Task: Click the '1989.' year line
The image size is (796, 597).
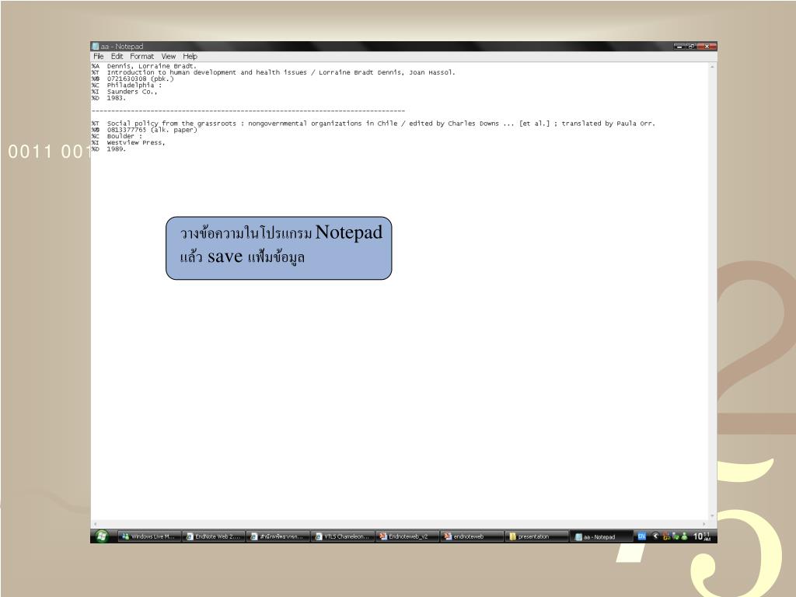Action: point(116,149)
